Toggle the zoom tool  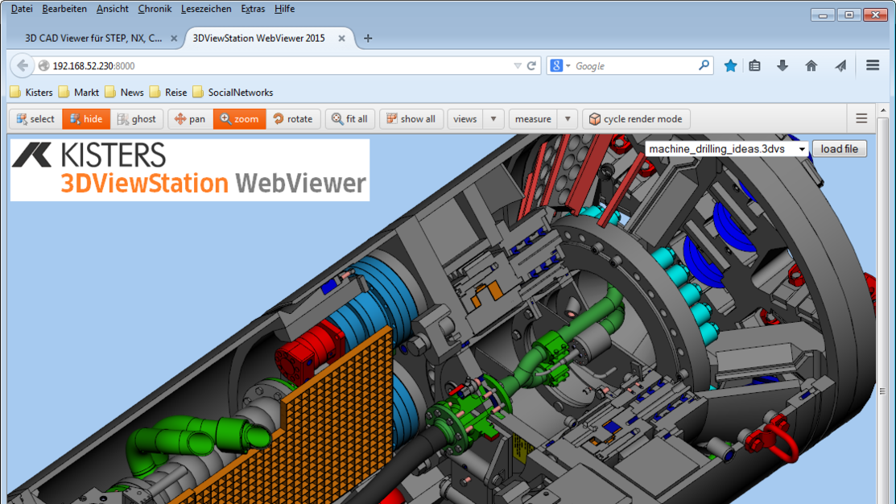click(x=239, y=119)
